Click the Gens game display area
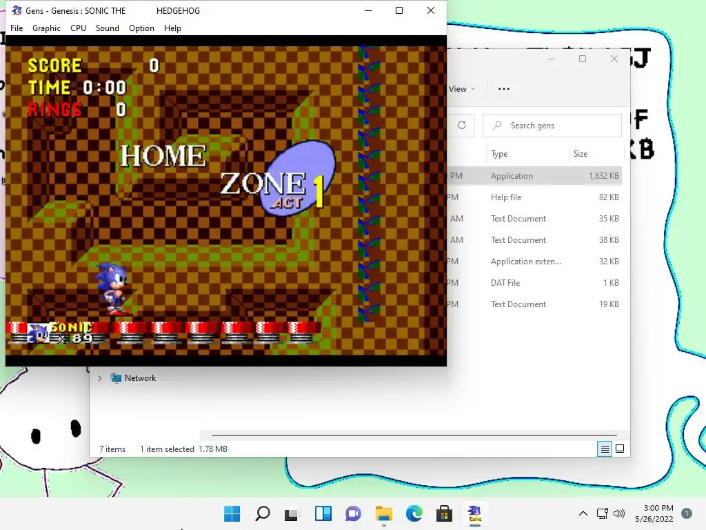The height and width of the screenshot is (530, 706). (226, 201)
